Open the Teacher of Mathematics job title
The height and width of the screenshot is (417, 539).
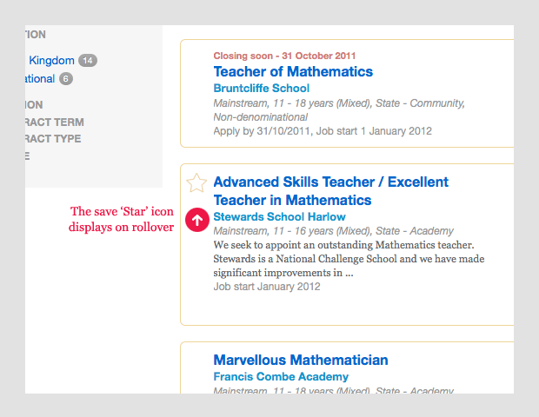pyautogui.click(x=292, y=72)
